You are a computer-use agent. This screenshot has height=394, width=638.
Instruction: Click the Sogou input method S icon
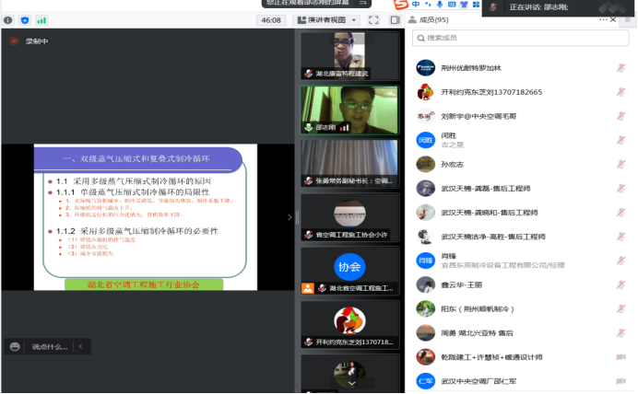coord(401,5)
